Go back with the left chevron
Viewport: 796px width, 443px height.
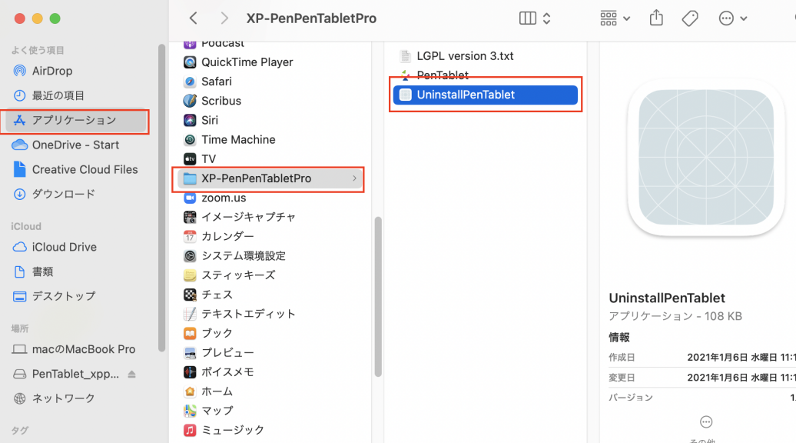[x=194, y=18]
